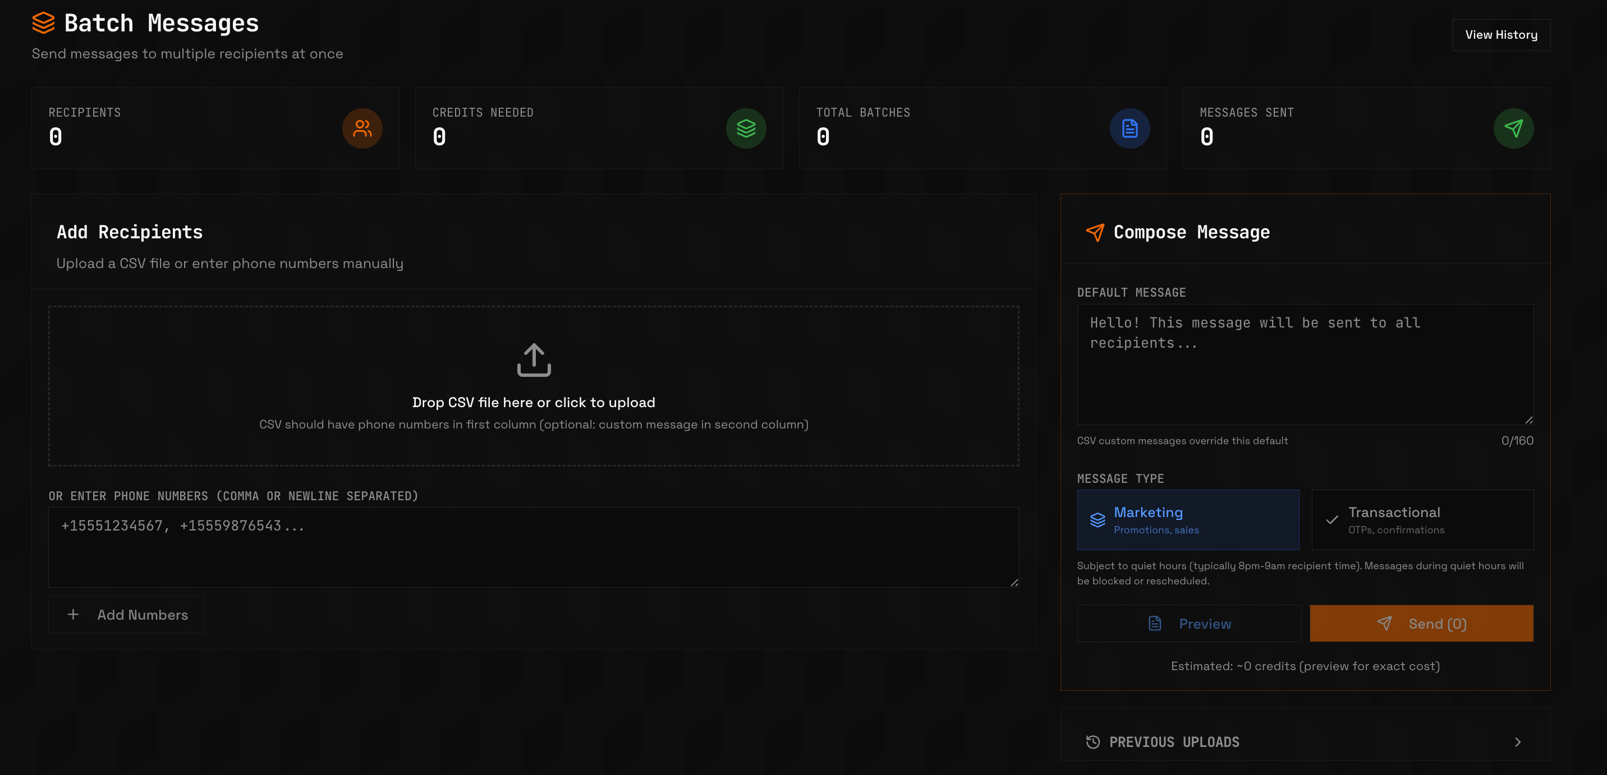Click the checkmark icon on the Transactional option
The image size is (1607, 775).
coord(1331,519)
